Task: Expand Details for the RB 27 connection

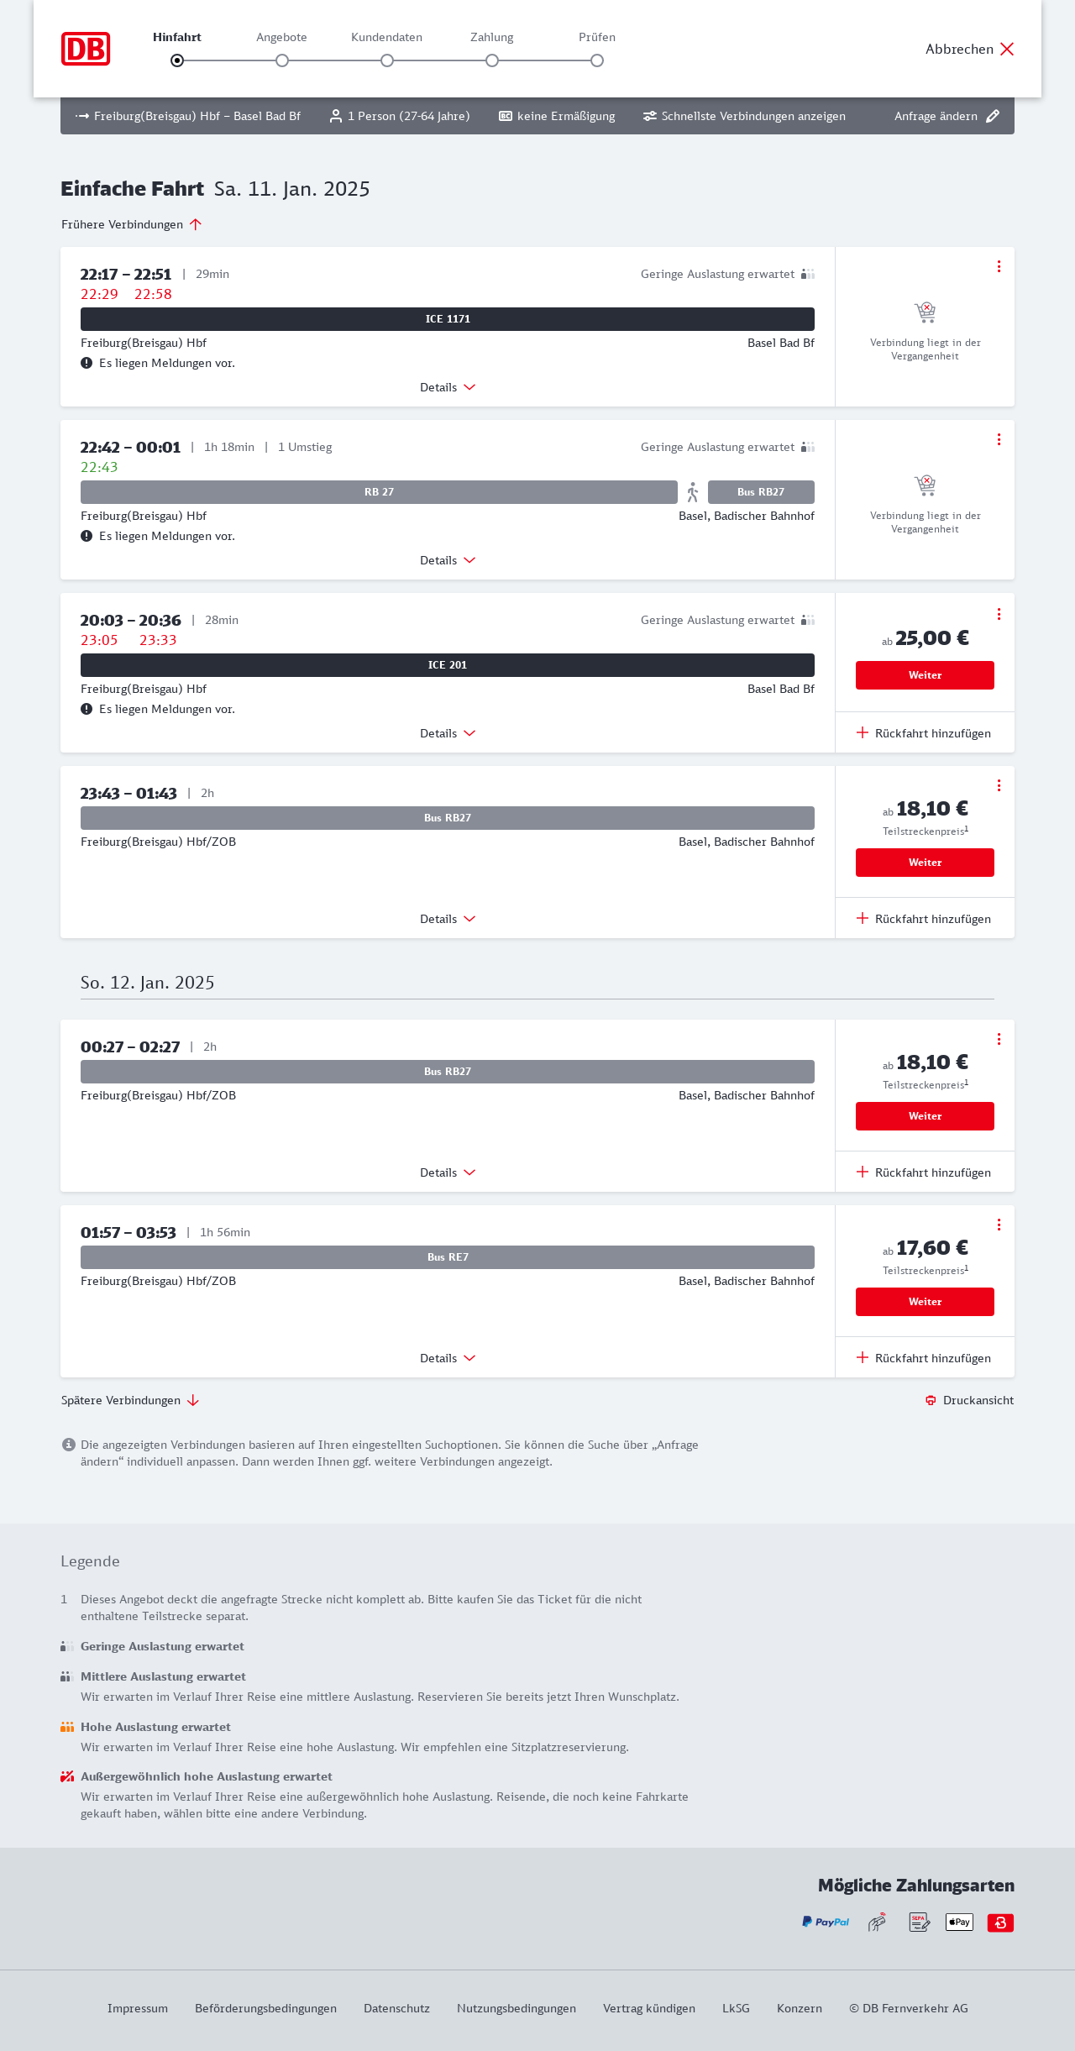Action: pyautogui.click(x=447, y=560)
